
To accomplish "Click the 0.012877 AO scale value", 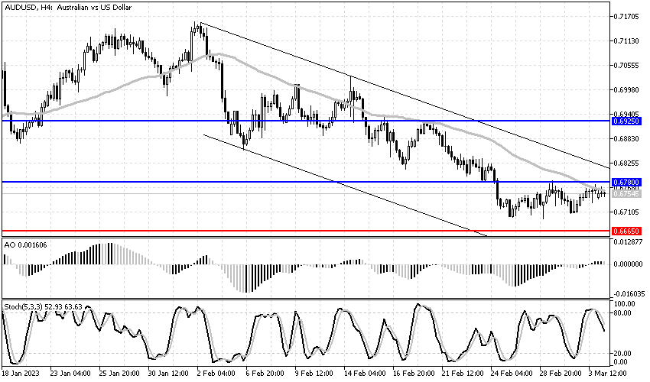I will tap(628, 241).
